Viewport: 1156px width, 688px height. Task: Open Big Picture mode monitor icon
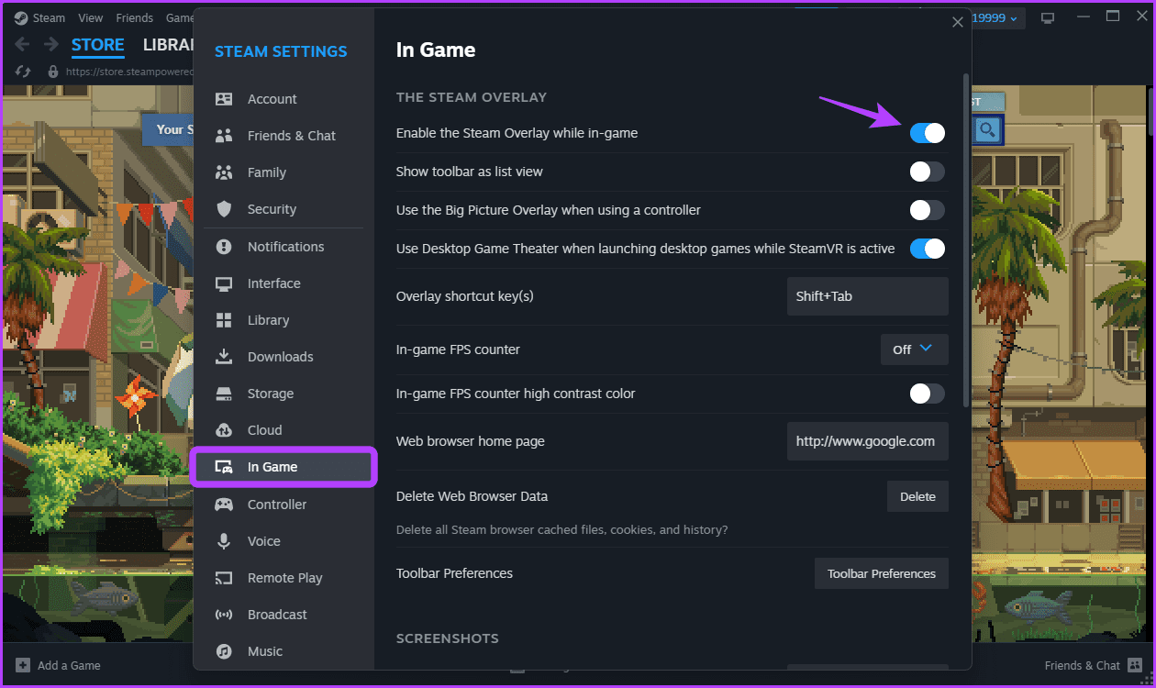pyautogui.click(x=1048, y=17)
